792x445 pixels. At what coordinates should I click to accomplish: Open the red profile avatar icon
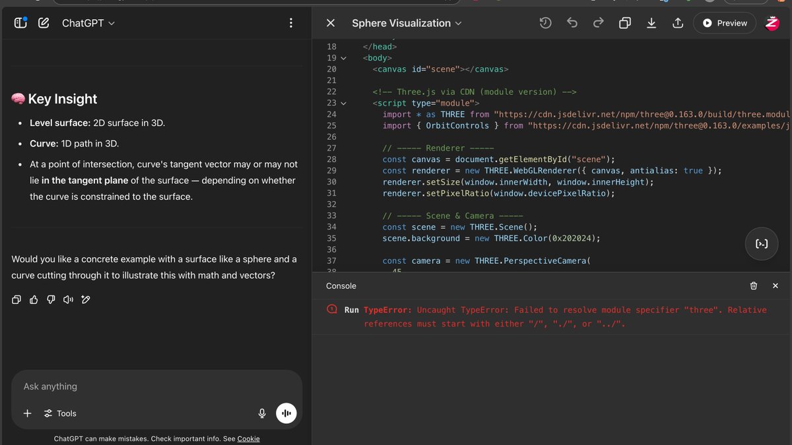pos(772,23)
